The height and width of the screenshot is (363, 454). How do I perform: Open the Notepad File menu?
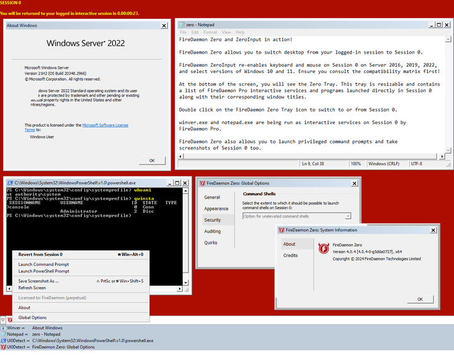[183, 32]
